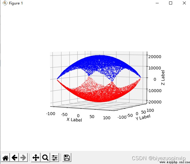Click the 'Y Label' axis label
The image size is (190, 164).
(143, 117)
